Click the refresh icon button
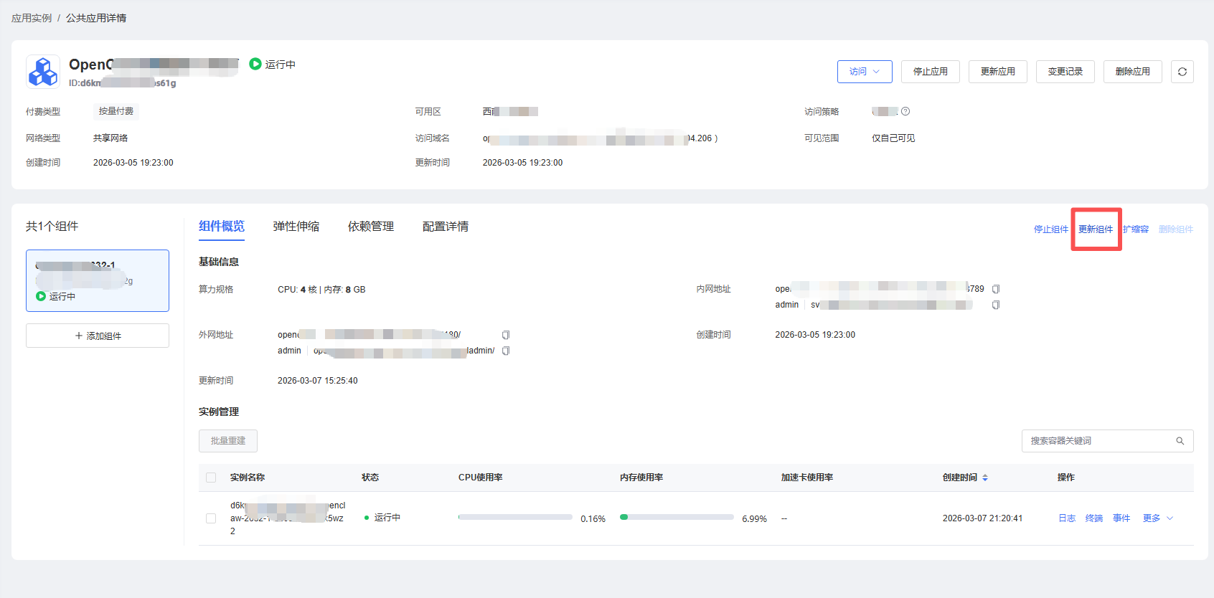This screenshot has width=1214, height=598. (x=1182, y=72)
